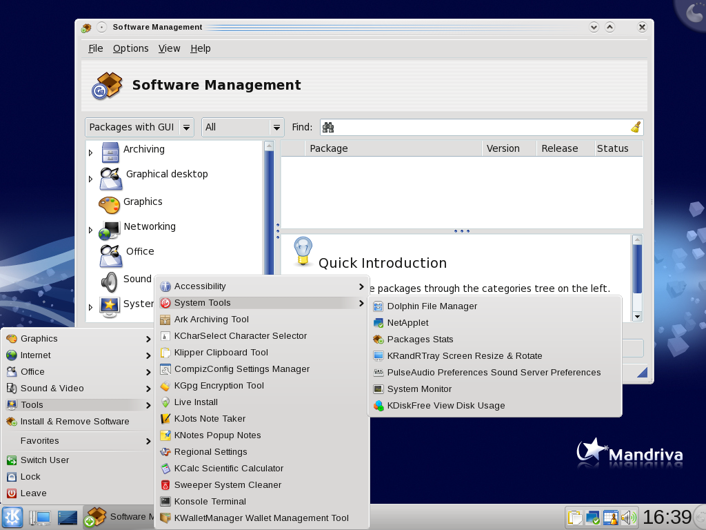Click the Sound speaker icon in category tree
This screenshot has width=706, height=530.
point(110,282)
